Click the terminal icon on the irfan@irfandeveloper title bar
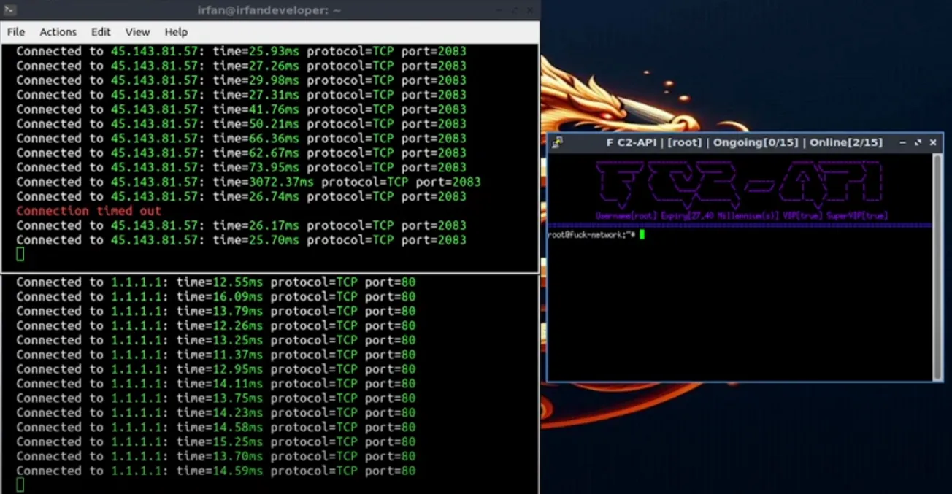This screenshot has height=494, width=952. [x=9, y=10]
